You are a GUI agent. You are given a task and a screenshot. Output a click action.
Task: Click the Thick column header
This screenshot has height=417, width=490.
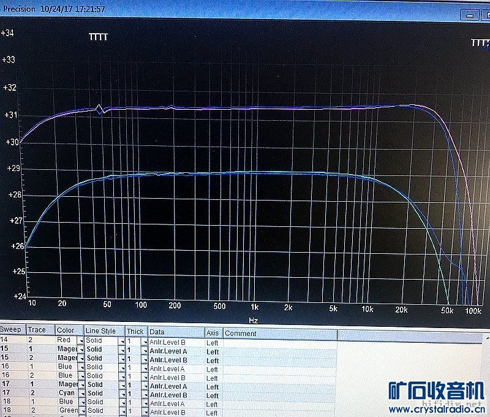point(136,331)
